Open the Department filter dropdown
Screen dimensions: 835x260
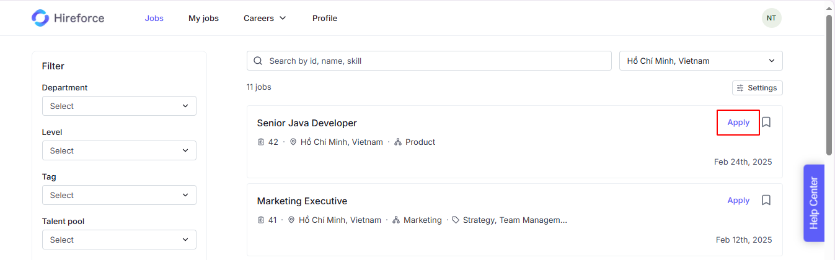[119, 106]
